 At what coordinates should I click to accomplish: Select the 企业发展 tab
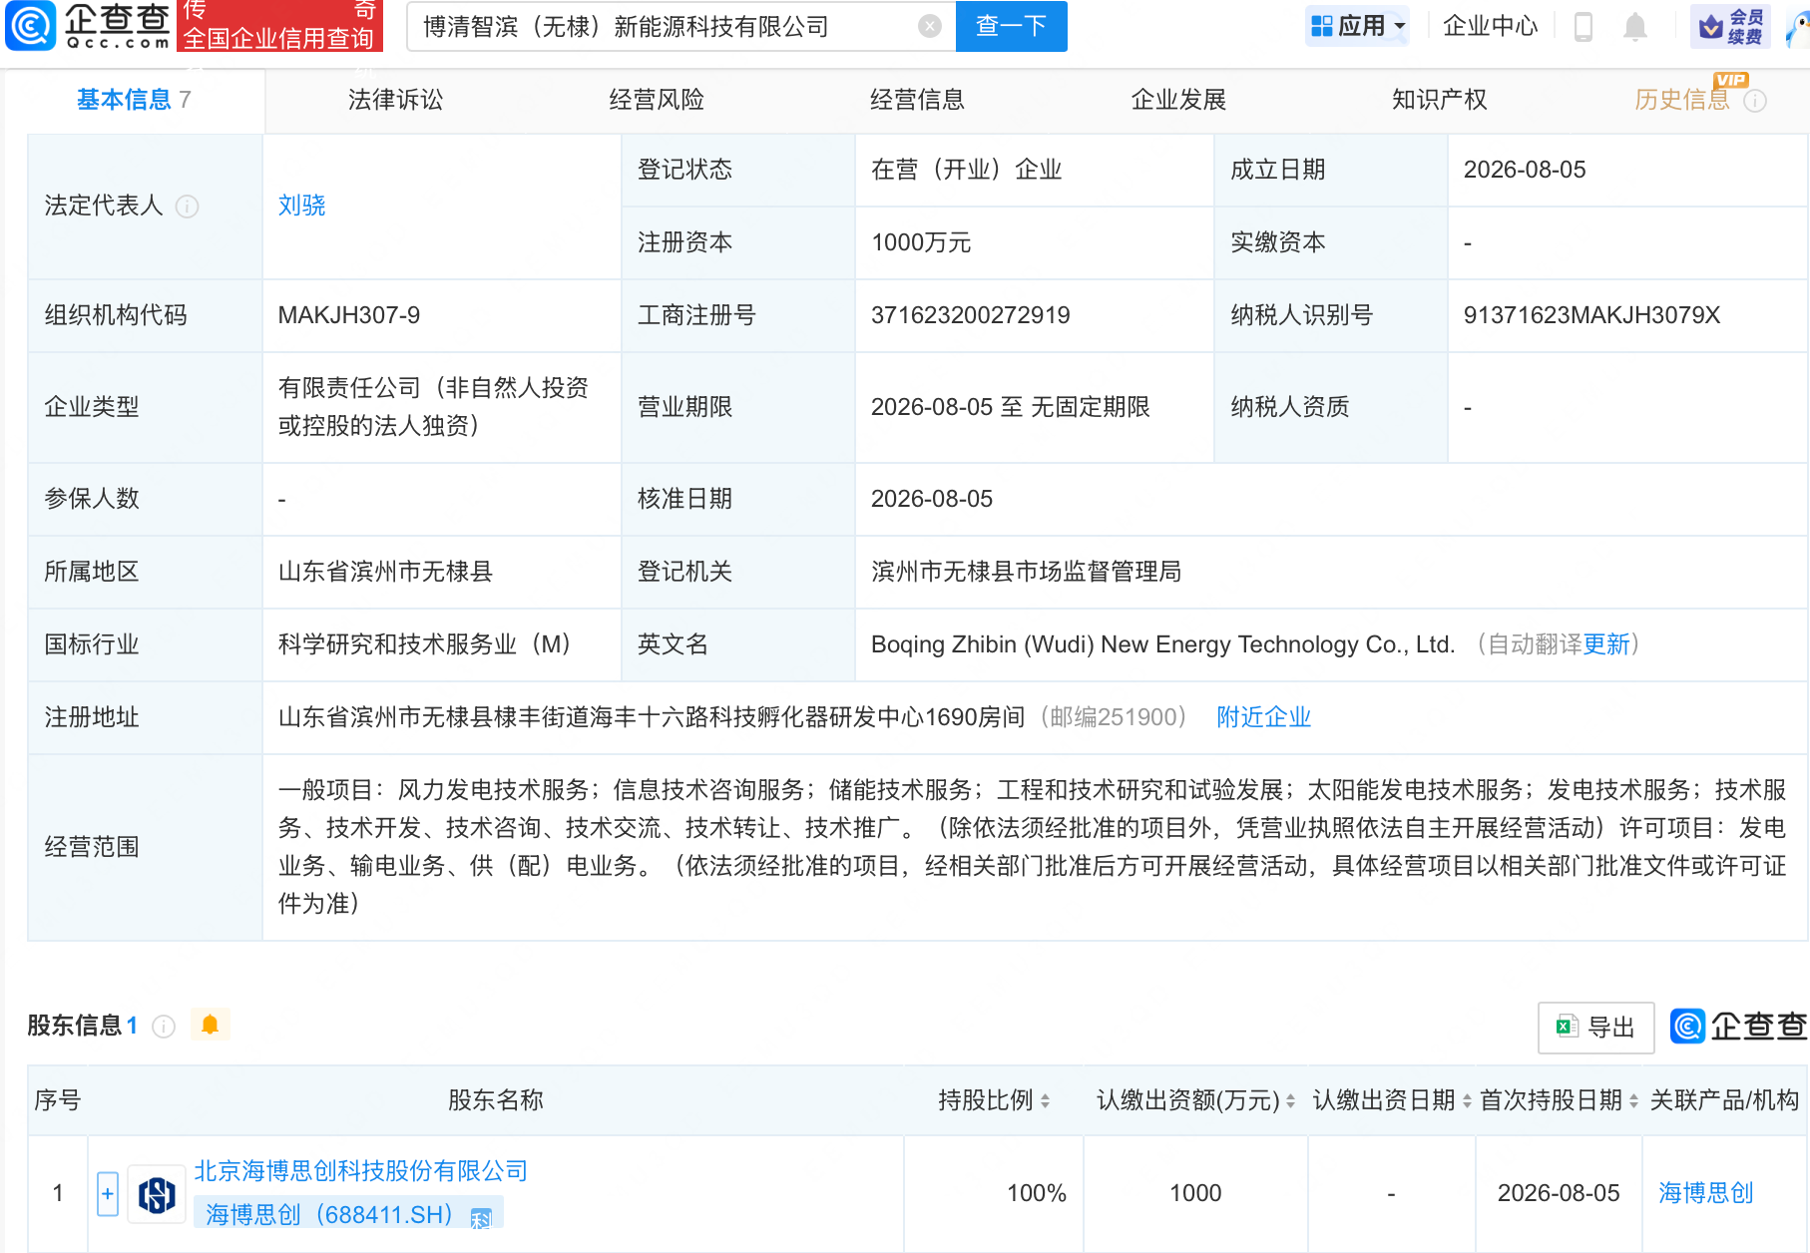[x=1178, y=100]
